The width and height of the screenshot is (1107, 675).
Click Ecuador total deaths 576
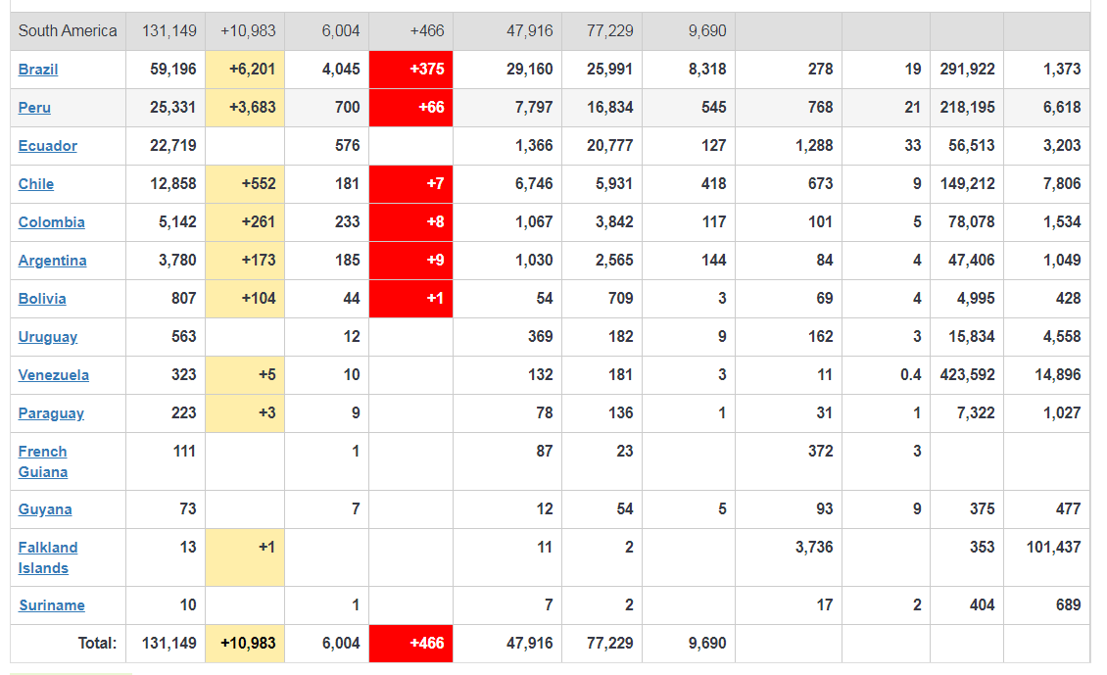coord(348,145)
